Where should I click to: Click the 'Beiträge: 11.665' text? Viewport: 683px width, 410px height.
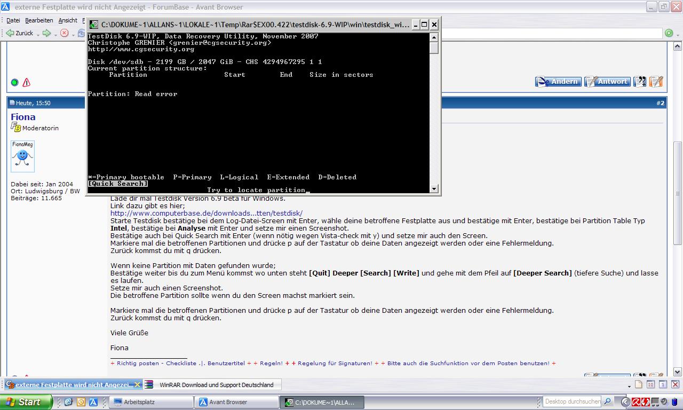(x=36, y=198)
